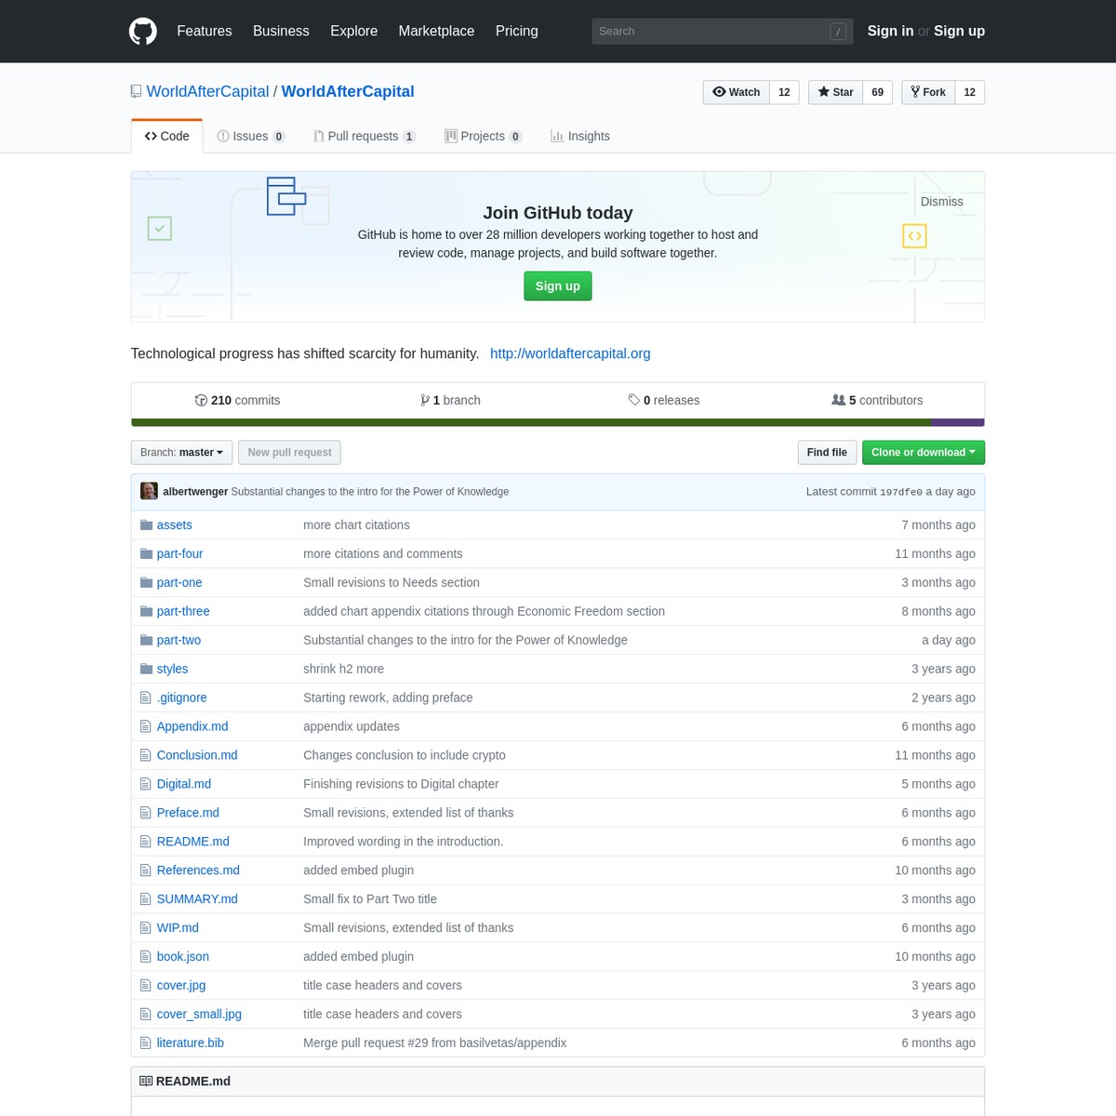
Task: Click the language breakdown color bar
Action: (x=558, y=422)
